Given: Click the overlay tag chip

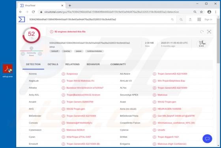Looking at the screenshot, I should pos(67,51).
